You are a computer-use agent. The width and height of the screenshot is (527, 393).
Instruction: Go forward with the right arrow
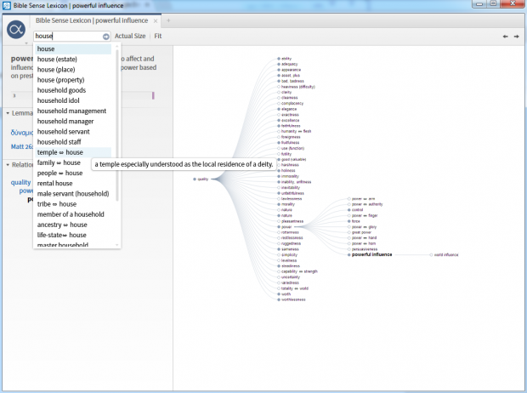516,37
